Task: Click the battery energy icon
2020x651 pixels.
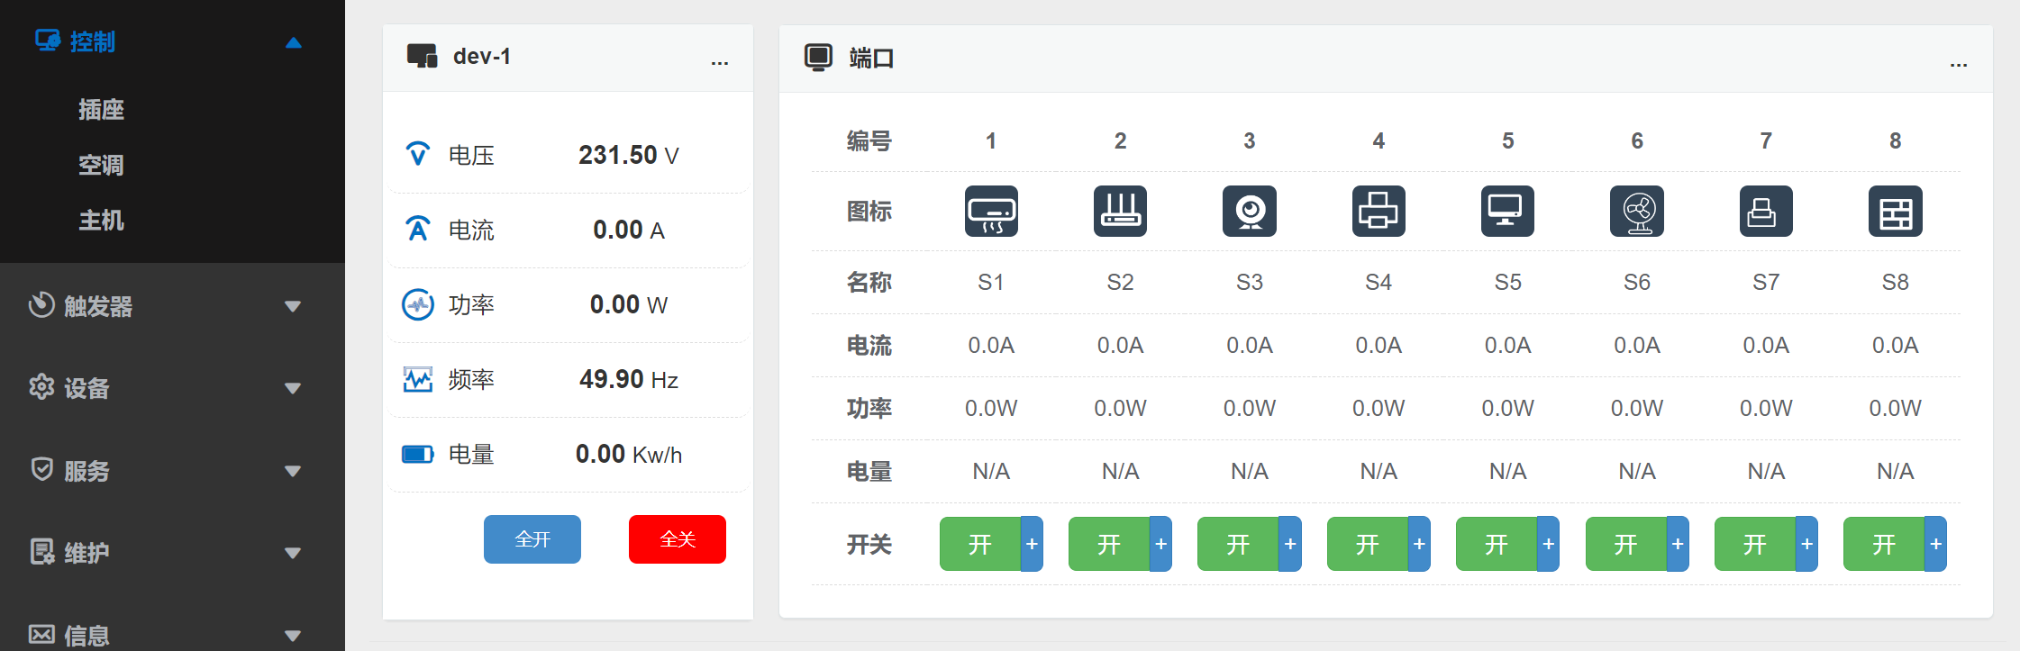Action: 417,454
